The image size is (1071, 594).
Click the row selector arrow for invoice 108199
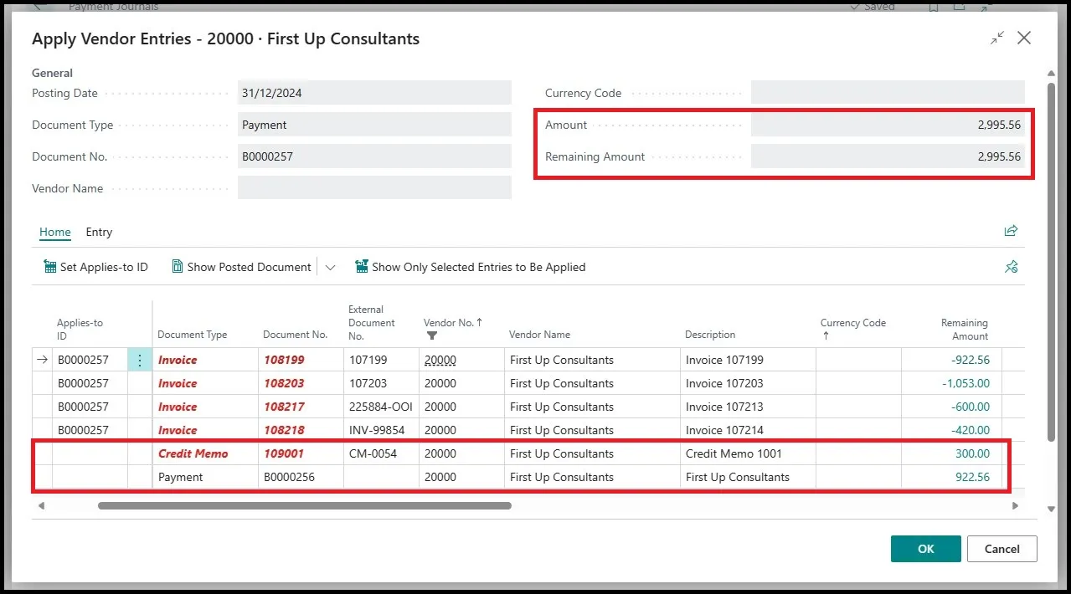tap(42, 360)
